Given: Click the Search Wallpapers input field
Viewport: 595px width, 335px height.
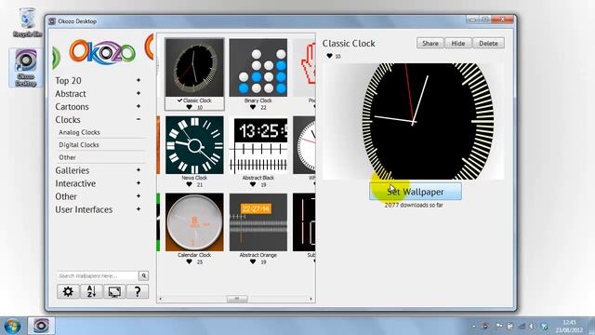Looking at the screenshot, I should click(x=98, y=275).
